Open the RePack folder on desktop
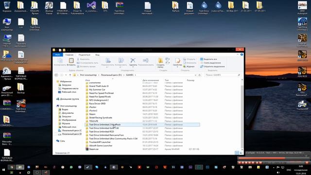Screen dimensions: 311x175 (x=175, y=6)
